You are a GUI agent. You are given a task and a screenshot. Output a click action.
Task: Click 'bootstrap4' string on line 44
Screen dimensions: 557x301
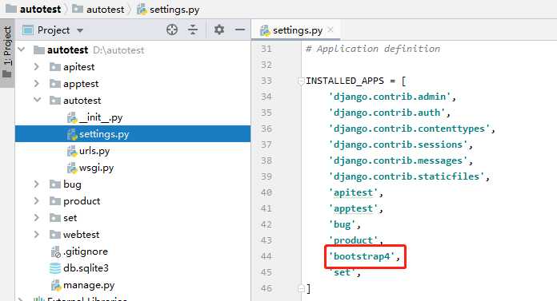[362, 256]
